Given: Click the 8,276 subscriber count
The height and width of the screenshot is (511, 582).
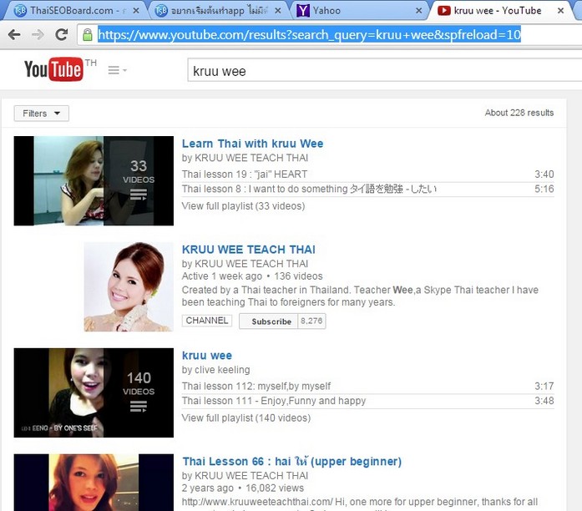Looking at the screenshot, I should [x=311, y=321].
